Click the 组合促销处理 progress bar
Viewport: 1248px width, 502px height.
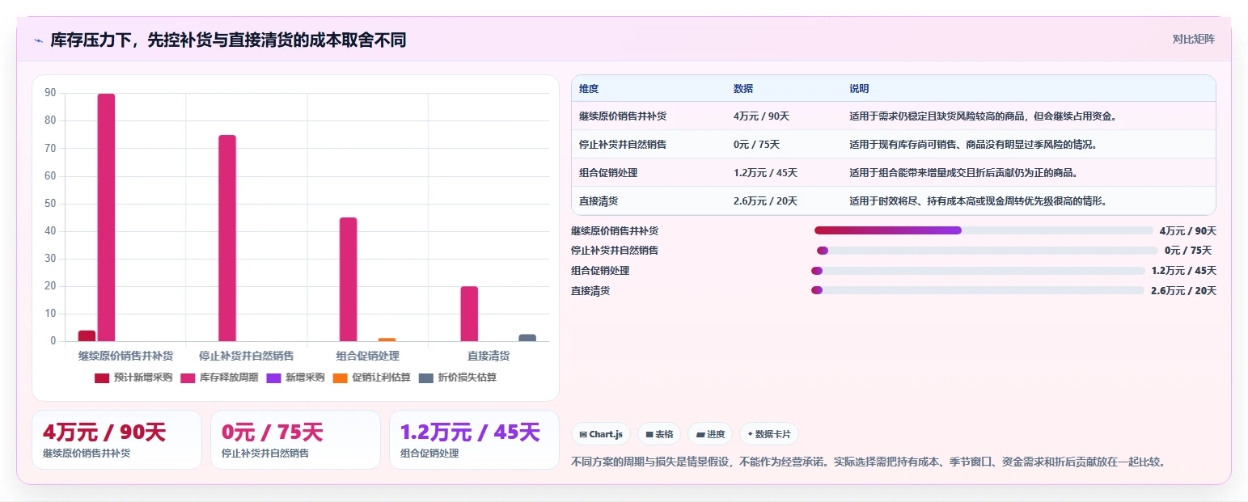point(978,271)
